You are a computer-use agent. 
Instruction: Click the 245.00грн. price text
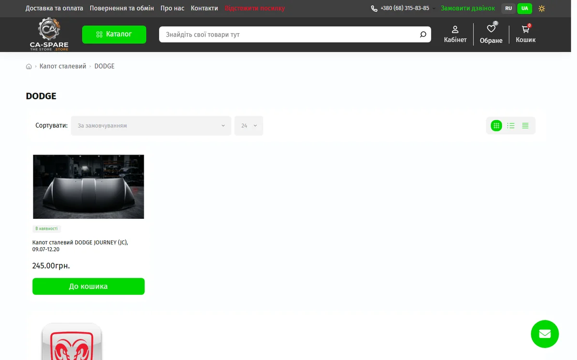tap(51, 266)
